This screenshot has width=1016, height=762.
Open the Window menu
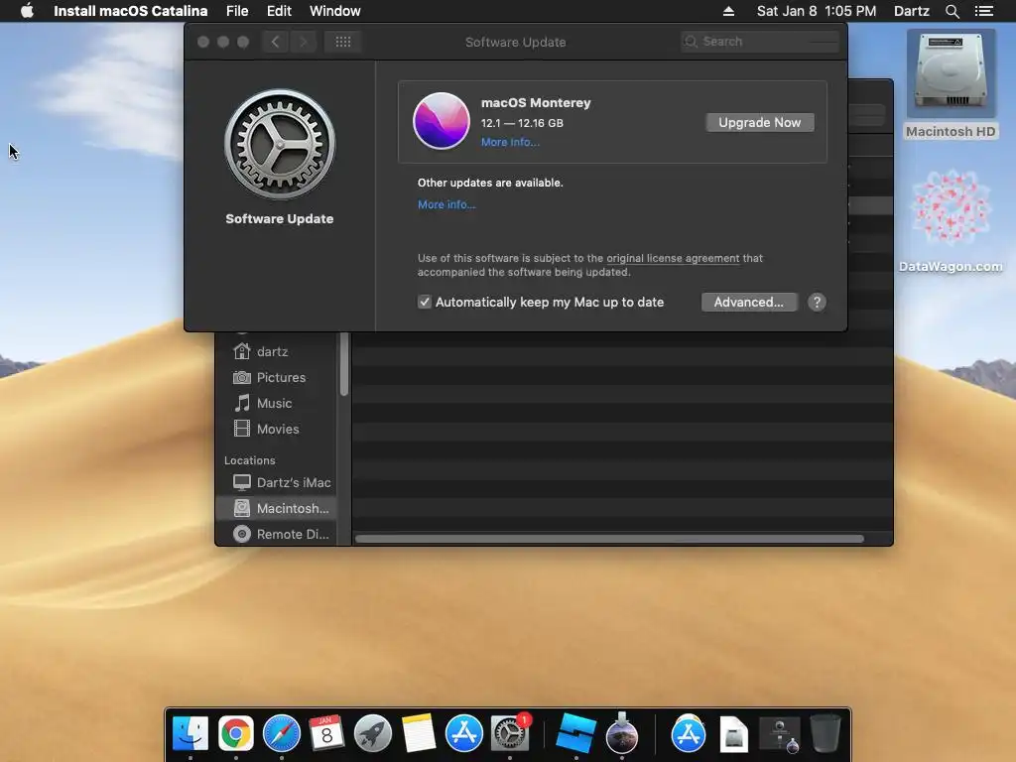[x=335, y=11]
